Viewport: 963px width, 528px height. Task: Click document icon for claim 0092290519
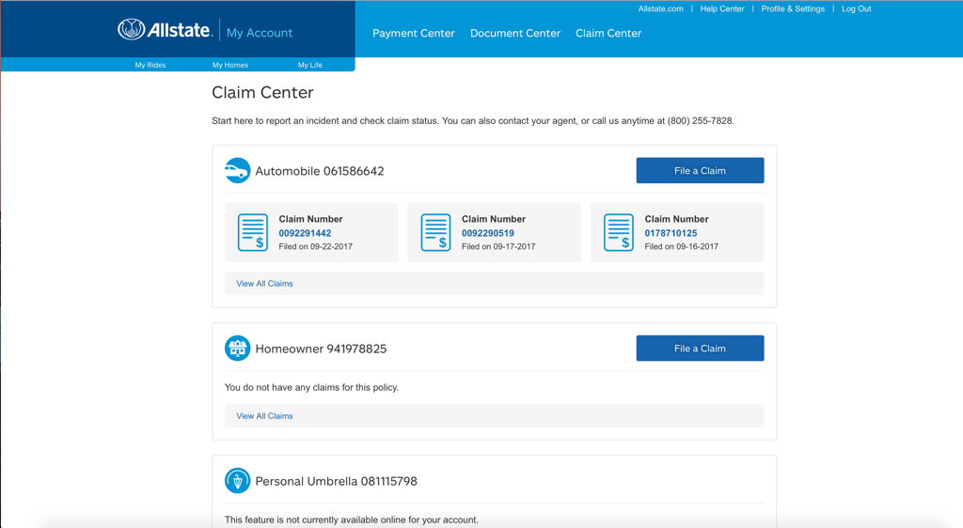click(x=436, y=232)
